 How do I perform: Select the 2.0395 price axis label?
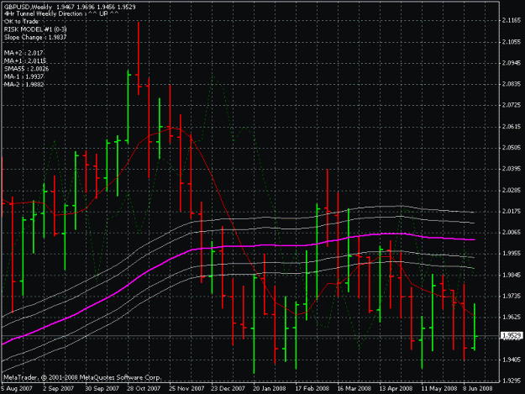(x=512, y=169)
